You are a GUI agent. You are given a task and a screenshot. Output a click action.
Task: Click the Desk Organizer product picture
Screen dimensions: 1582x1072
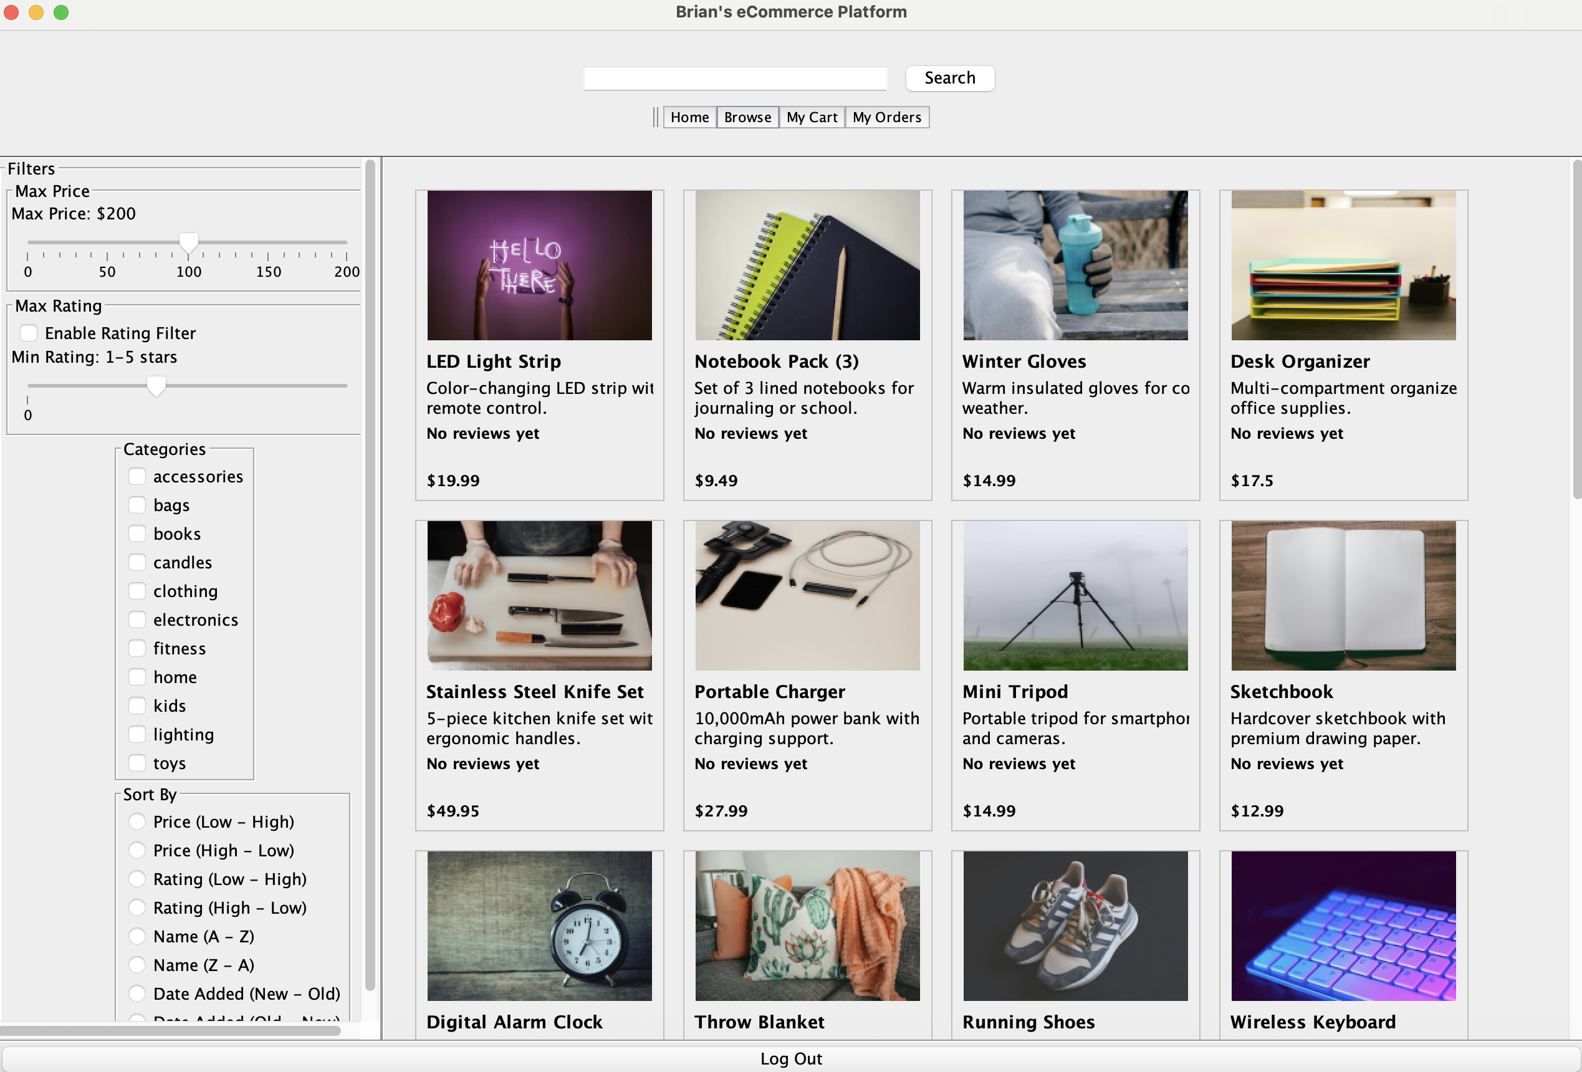click(1343, 265)
